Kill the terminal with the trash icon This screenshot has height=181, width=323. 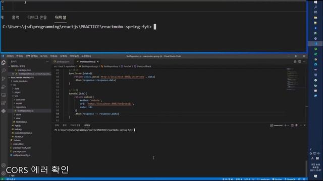coord(296,125)
